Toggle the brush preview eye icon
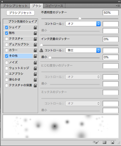Image resolution: width=121 pixels, height=146 pixels. tap(96, 142)
